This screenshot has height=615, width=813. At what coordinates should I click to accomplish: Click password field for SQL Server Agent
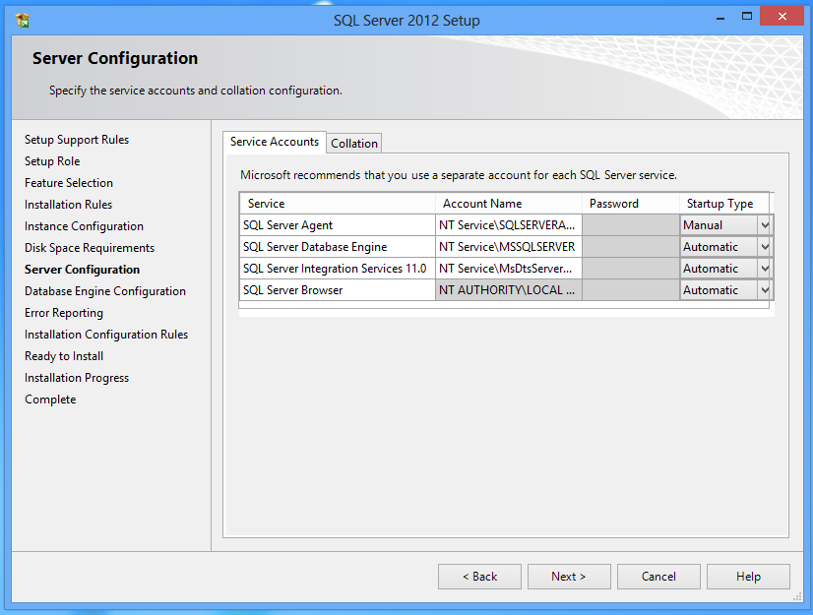631,225
